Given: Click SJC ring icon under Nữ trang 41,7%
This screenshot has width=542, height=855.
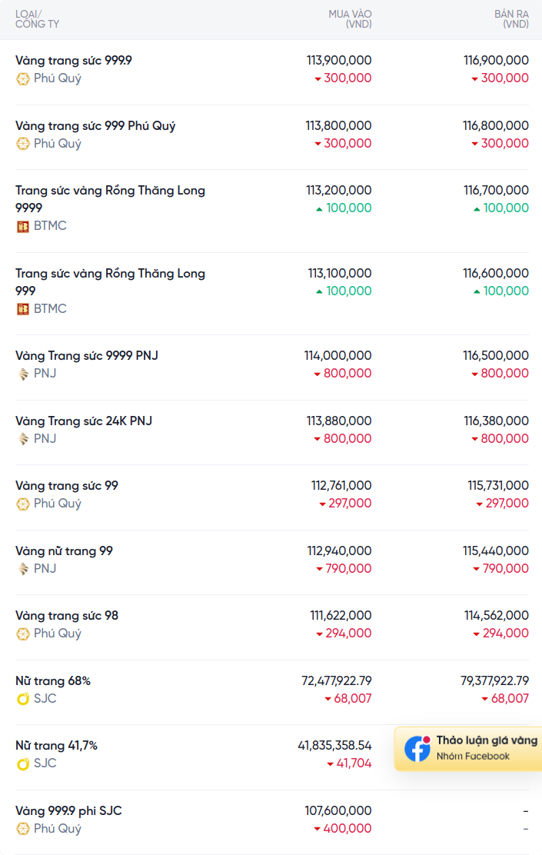Looking at the screenshot, I should 22,764.
